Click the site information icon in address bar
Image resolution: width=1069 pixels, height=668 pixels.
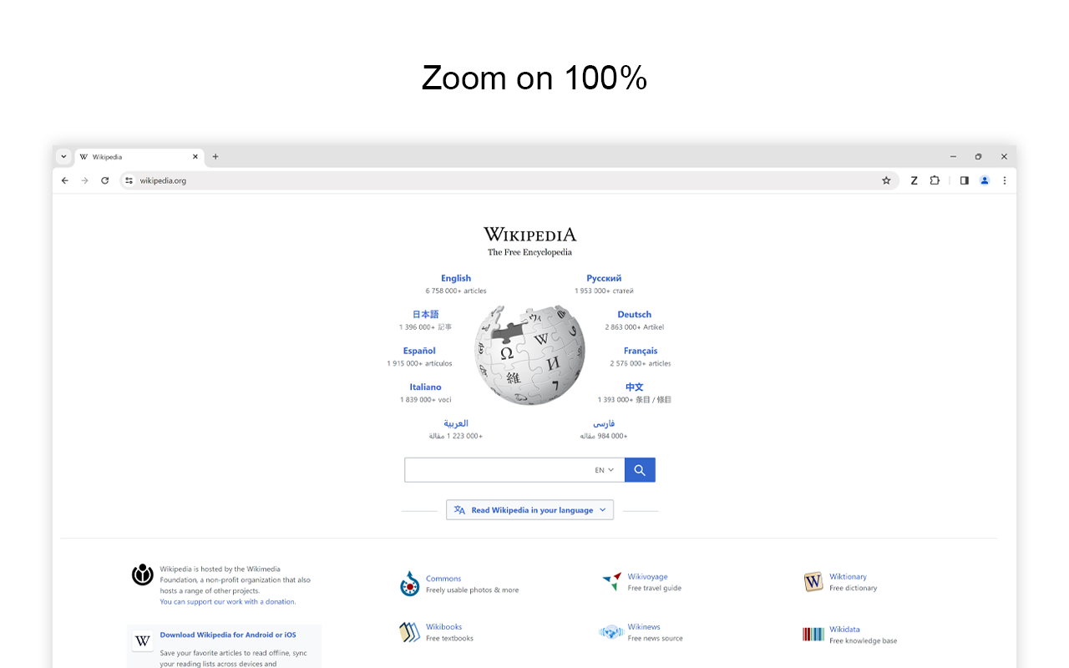[x=128, y=180]
